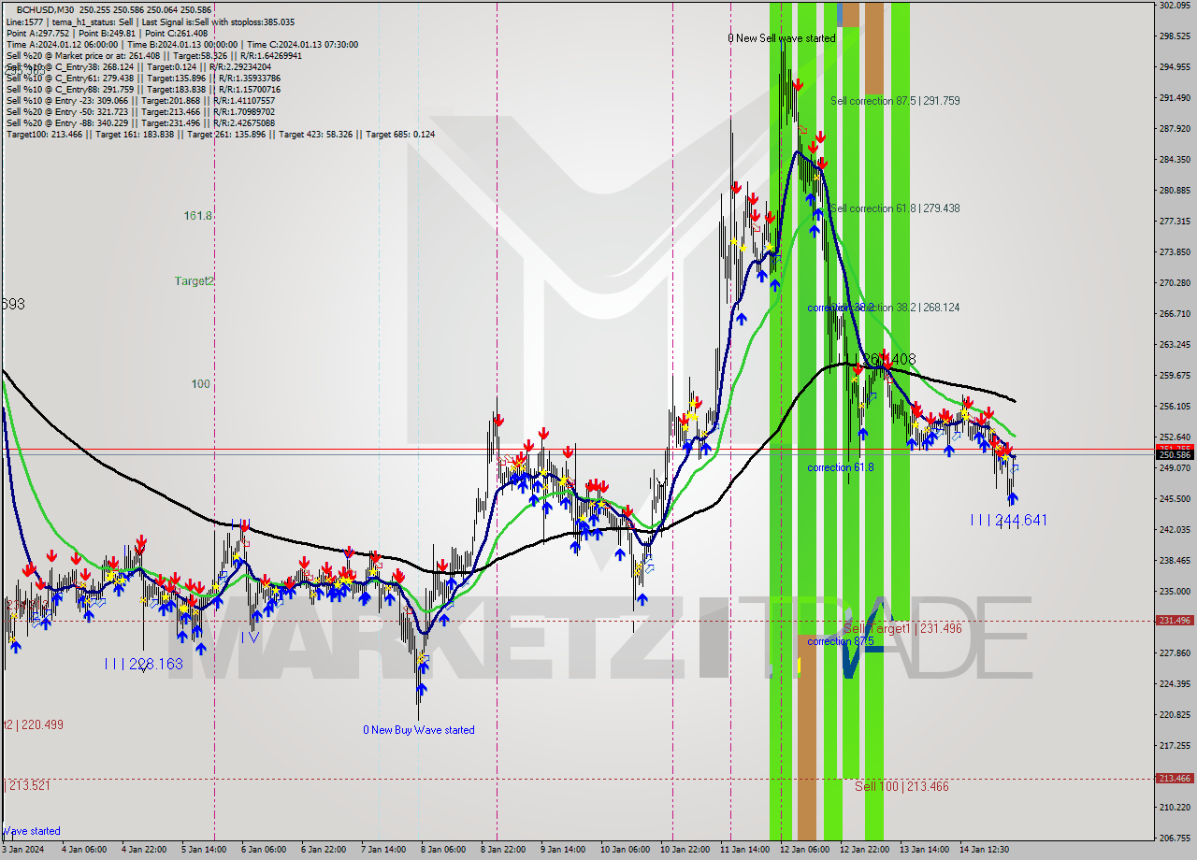Select the 'correction 61.8' blue label
The image size is (1197, 860).
[x=840, y=467]
